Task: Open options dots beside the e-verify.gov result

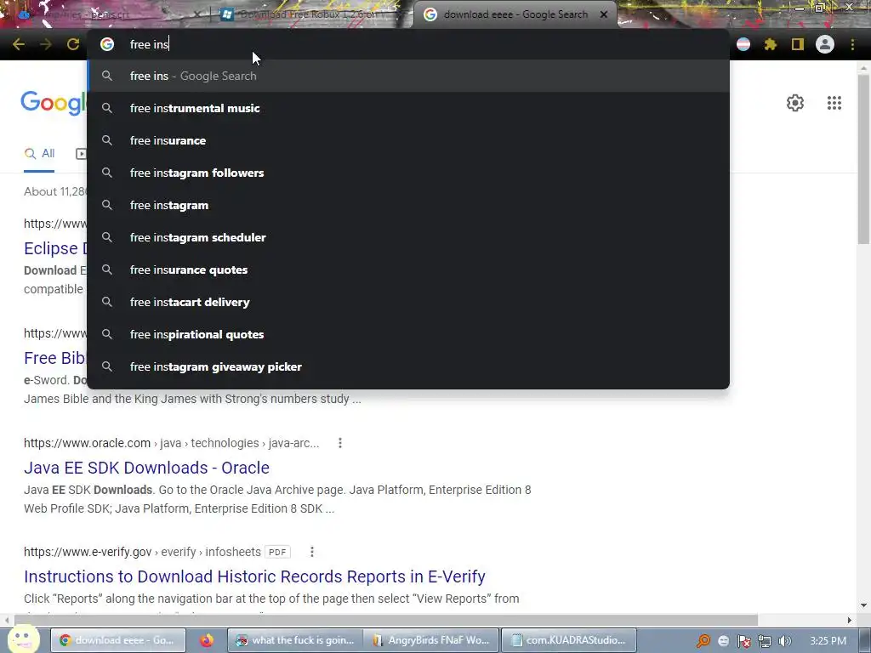Action: coord(311,552)
